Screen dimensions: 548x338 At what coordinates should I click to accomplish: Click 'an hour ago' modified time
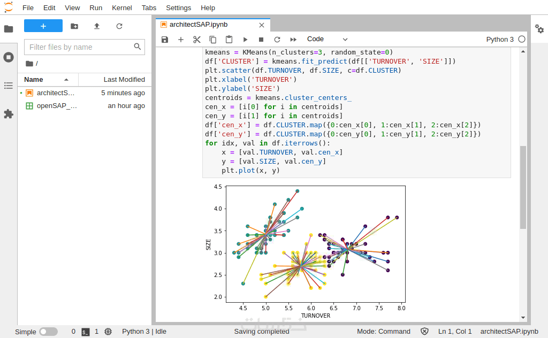(126, 106)
